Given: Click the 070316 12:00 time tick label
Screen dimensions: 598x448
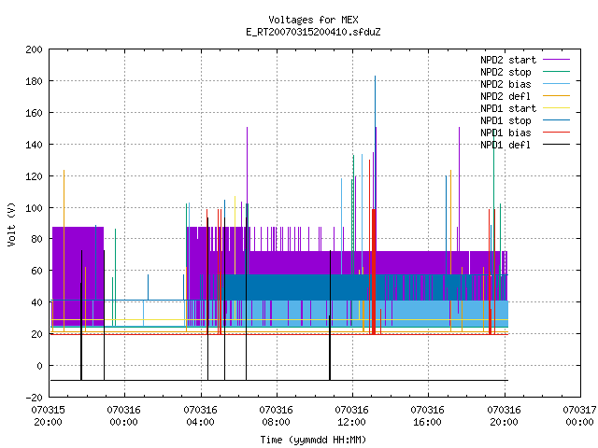Looking at the screenshot, I should (x=351, y=416).
